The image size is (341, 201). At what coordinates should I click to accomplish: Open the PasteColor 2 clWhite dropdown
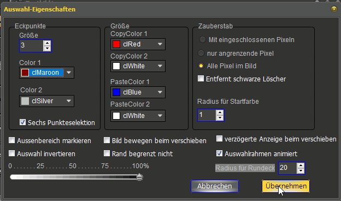point(160,116)
